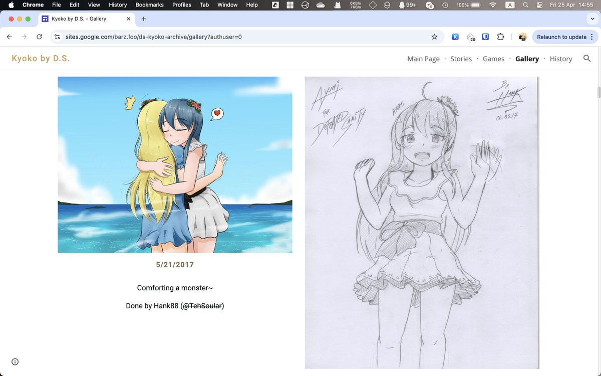Click the 5/21/2017 date heading

(175, 264)
